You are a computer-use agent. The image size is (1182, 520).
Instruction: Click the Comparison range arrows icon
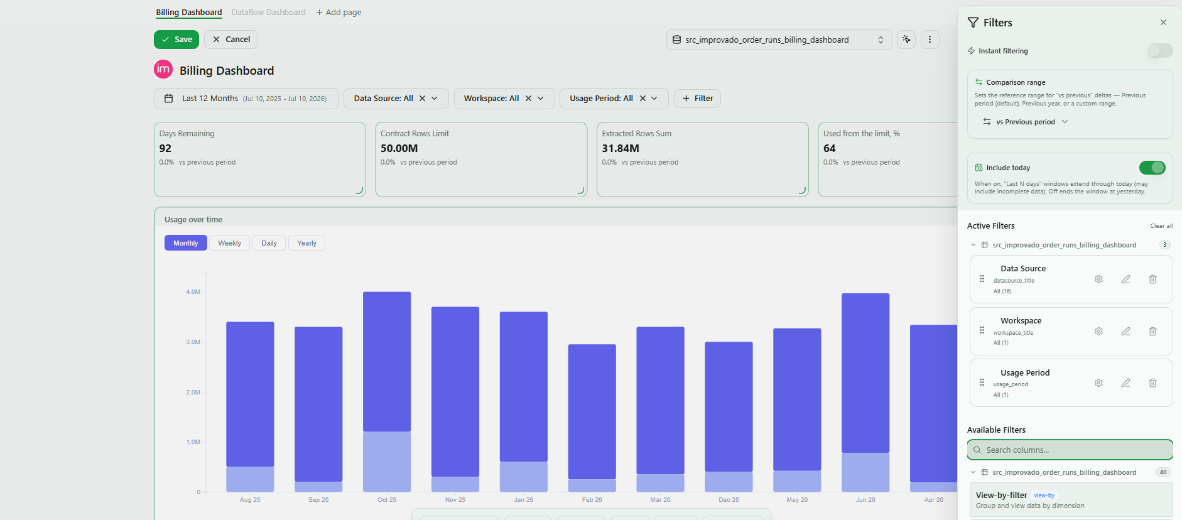pyautogui.click(x=979, y=82)
